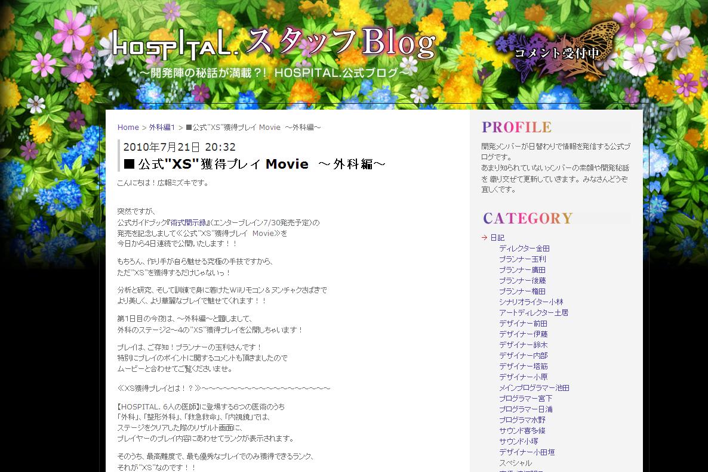View posts by プランナー権田
The height and width of the screenshot is (472, 708).
(x=522, y=291)
